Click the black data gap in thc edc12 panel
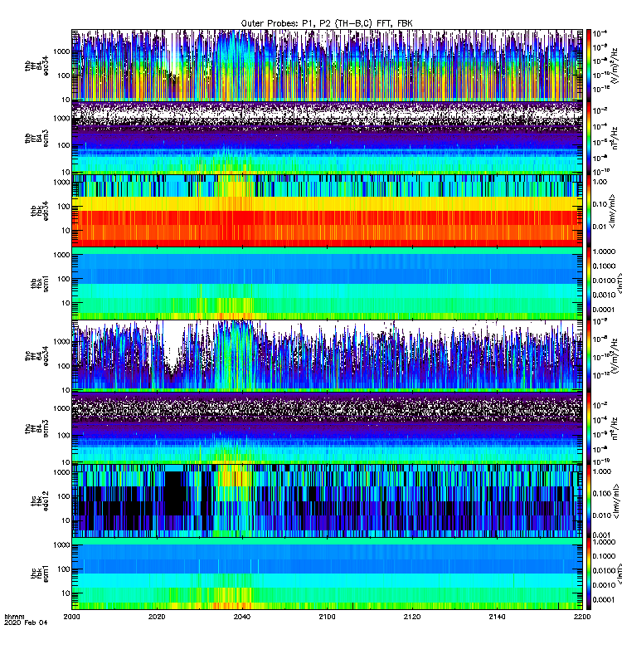622x664 pixels. tap(175, 493)
